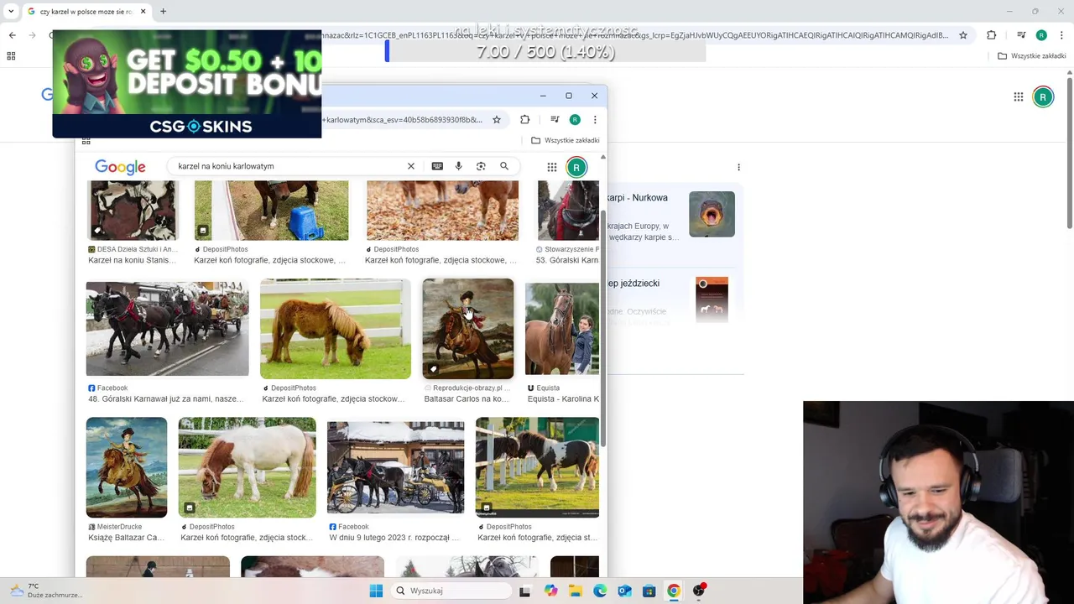Submit the search with the magnifier icon
The width and height of the screenshot is (1074, 604).
click(504, 166)
